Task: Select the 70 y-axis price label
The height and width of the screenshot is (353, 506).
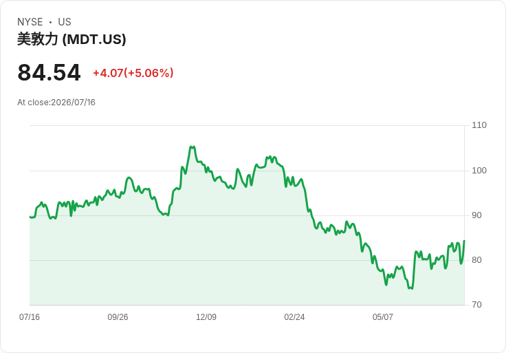Action: click(x=476, y=305)
